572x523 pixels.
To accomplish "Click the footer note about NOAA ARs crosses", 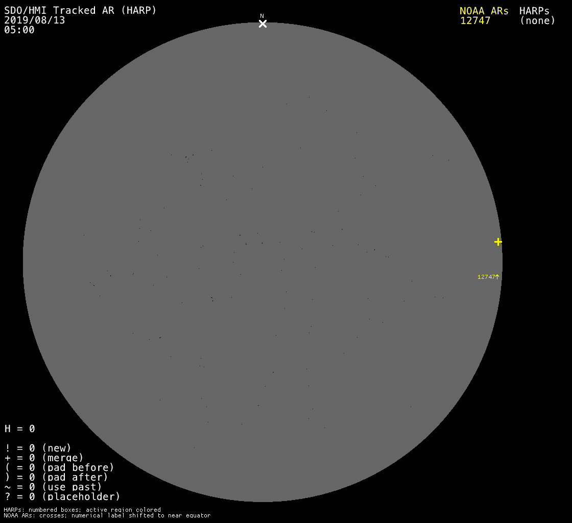I will pos(107,516).
